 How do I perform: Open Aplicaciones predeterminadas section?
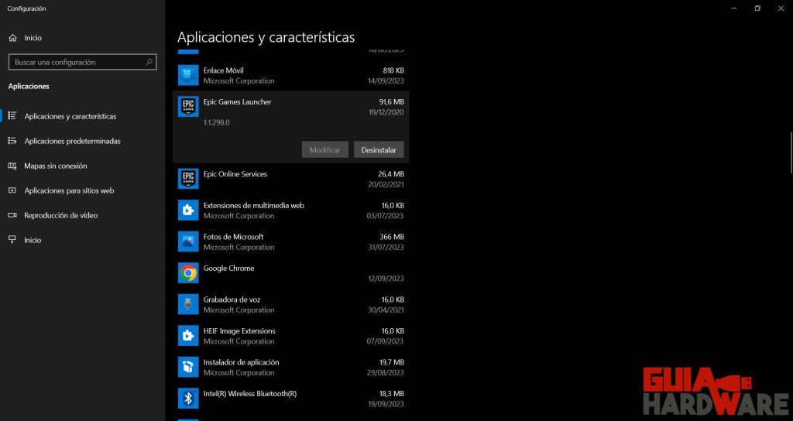82,141
